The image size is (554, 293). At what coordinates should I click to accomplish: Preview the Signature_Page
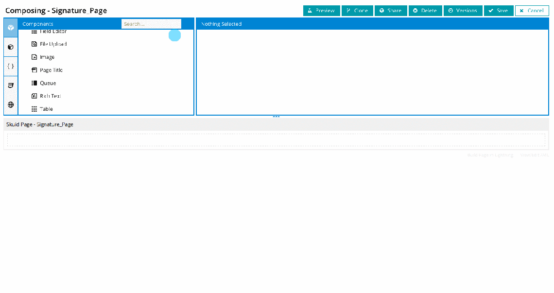click(321, 10)
